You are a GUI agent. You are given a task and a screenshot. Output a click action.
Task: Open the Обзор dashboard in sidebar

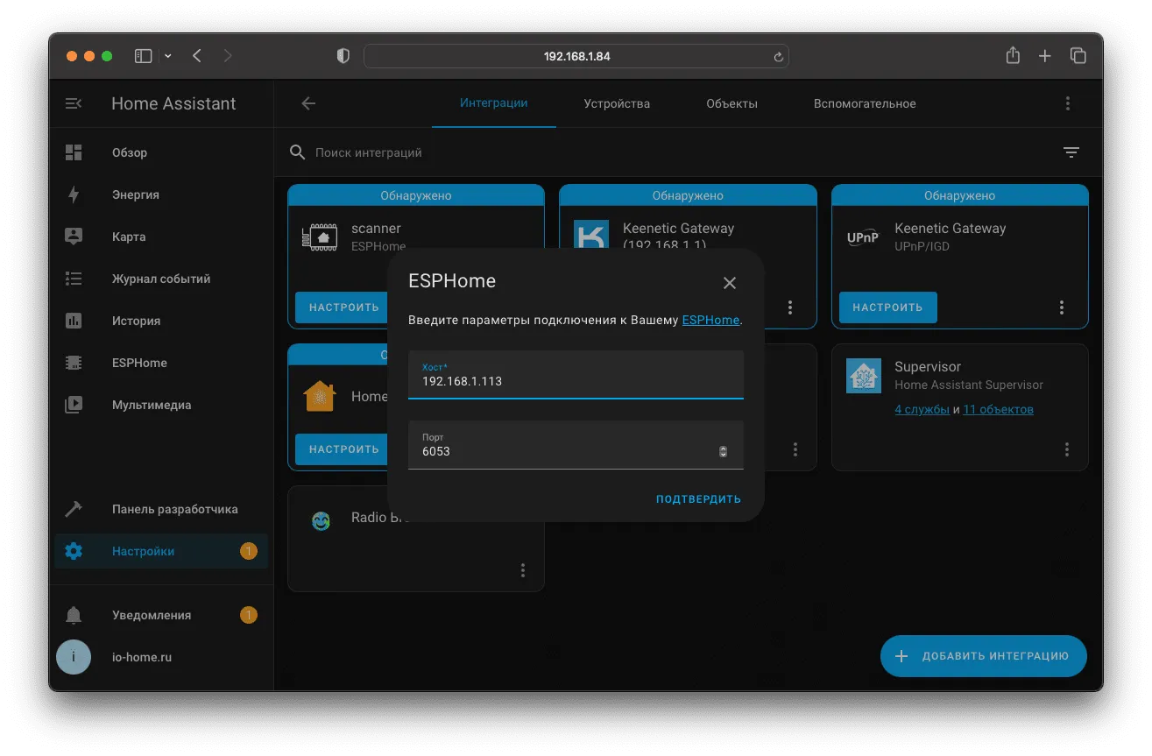click(x=161, y=152)
